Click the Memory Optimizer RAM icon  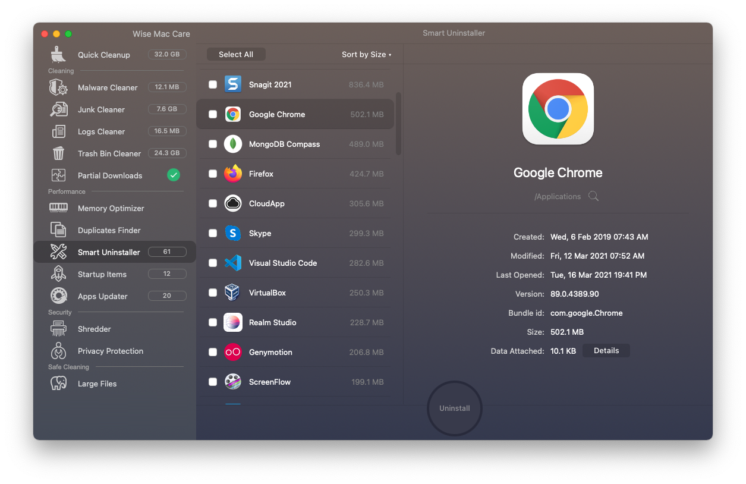point(58,208)
